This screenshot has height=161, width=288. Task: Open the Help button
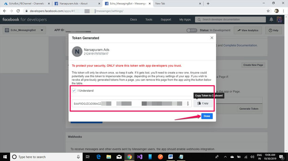tap(273, 30)
